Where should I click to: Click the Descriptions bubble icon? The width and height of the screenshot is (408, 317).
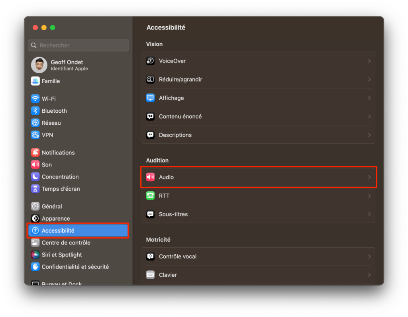pos(150,135)
